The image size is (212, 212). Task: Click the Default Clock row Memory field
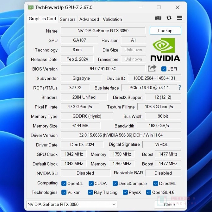(x=122, y=164)
